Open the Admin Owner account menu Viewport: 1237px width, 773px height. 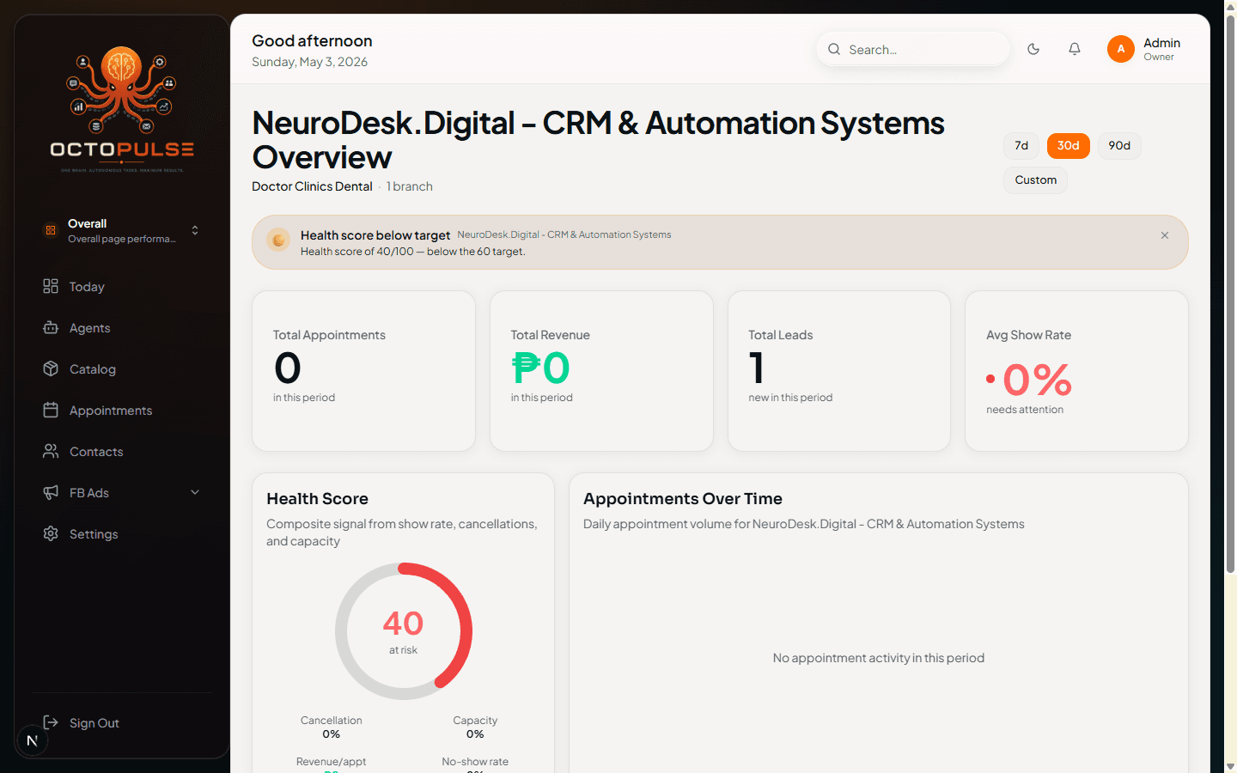point(1144,49)
